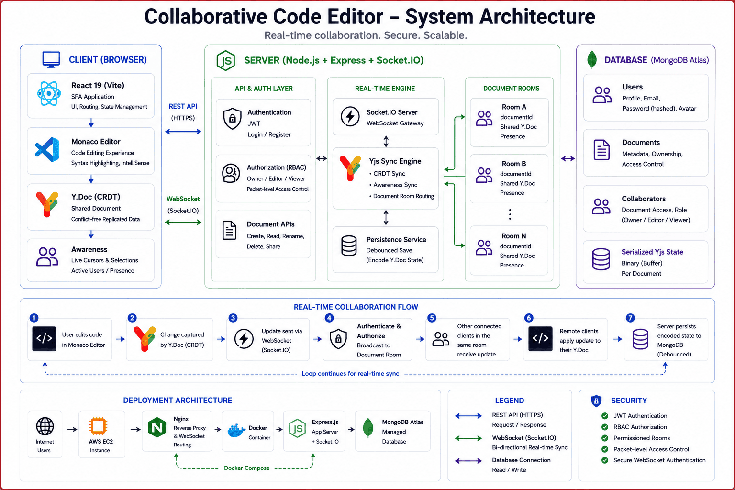Click the React atom icon
The image size is (735, 490).
coord(49,93)
